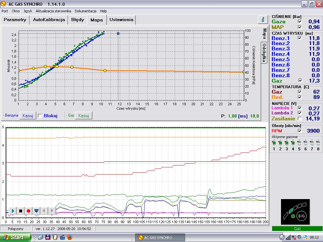Screen dimensions: 323x242
Task: Click gas injector 5 icon
Action: [x=299, y=143]
